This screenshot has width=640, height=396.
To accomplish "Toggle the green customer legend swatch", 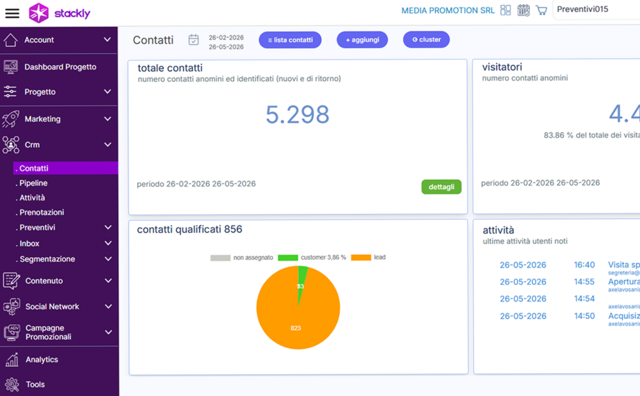I will pos(287,258).
